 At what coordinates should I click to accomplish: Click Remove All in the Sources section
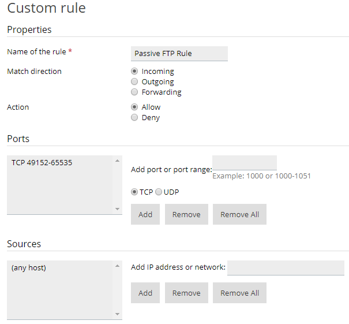coord(239,293)
